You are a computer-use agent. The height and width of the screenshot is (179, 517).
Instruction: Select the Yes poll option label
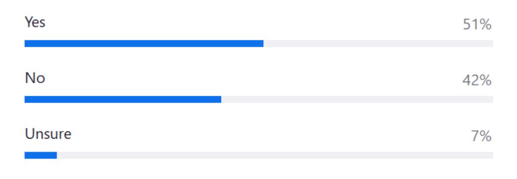click(35, 22)
